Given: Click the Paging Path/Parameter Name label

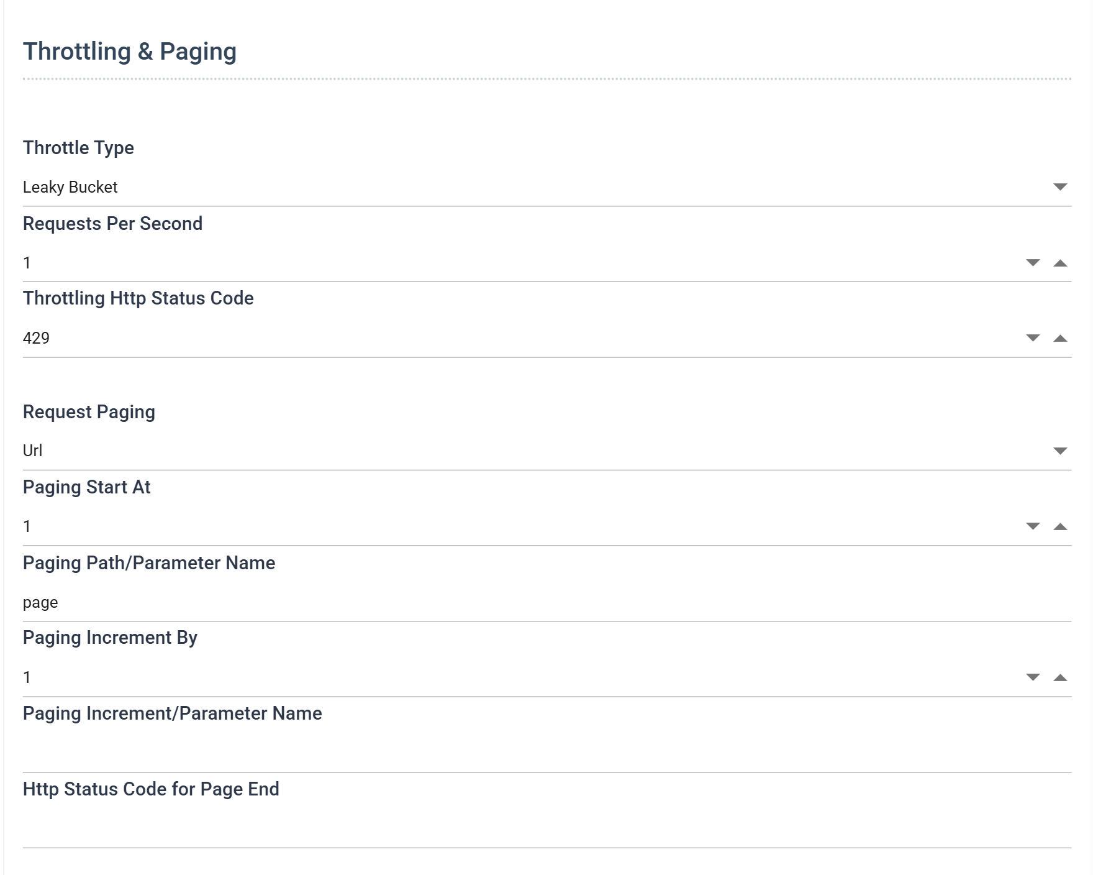Looking at the screenshot, I should pyautogui.click(x=149, y=563).
